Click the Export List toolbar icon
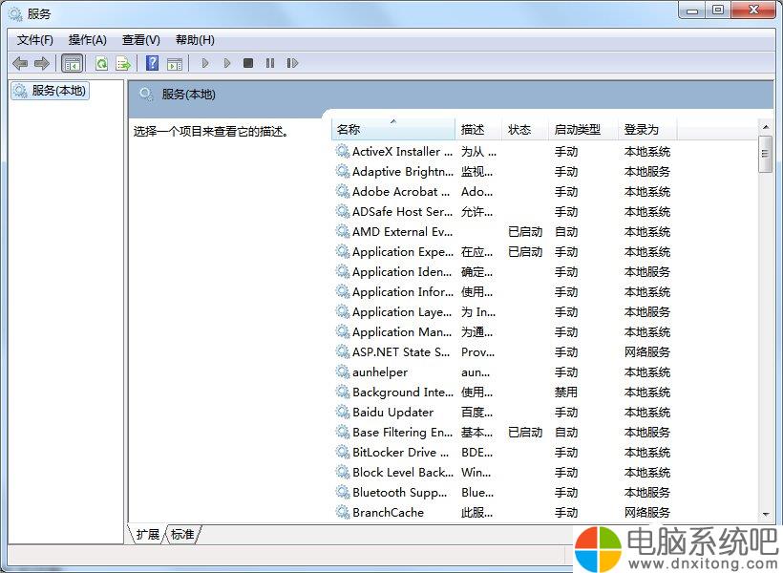The image size is (783, 573). tap(123, 63)
